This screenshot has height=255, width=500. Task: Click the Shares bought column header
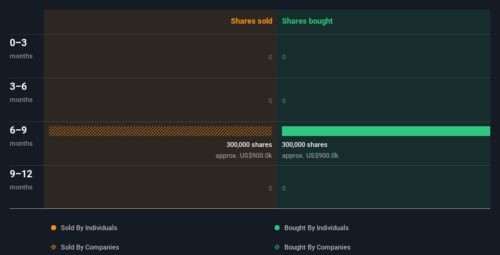pos(307,21)
